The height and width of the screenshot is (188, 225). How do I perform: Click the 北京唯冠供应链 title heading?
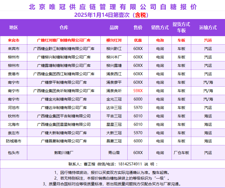click(x=112, y=7)
